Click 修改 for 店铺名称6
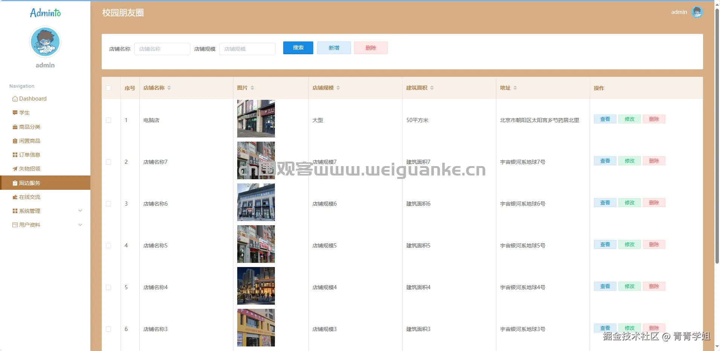 tap(630, 203)
